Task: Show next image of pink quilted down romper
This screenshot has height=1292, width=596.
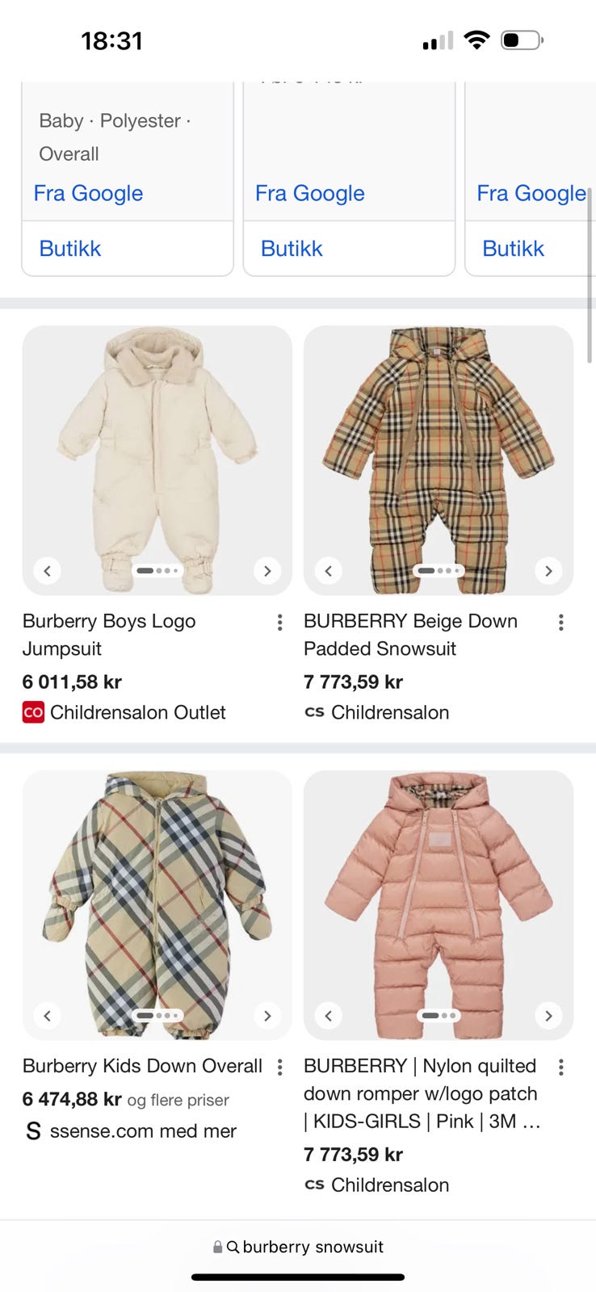Action: point(548,1016)
